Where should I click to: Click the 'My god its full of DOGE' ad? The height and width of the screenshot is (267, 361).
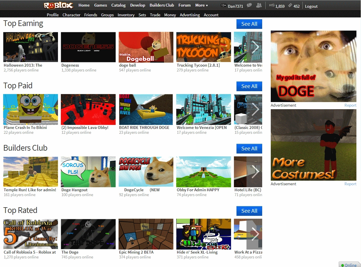(314, 66)
